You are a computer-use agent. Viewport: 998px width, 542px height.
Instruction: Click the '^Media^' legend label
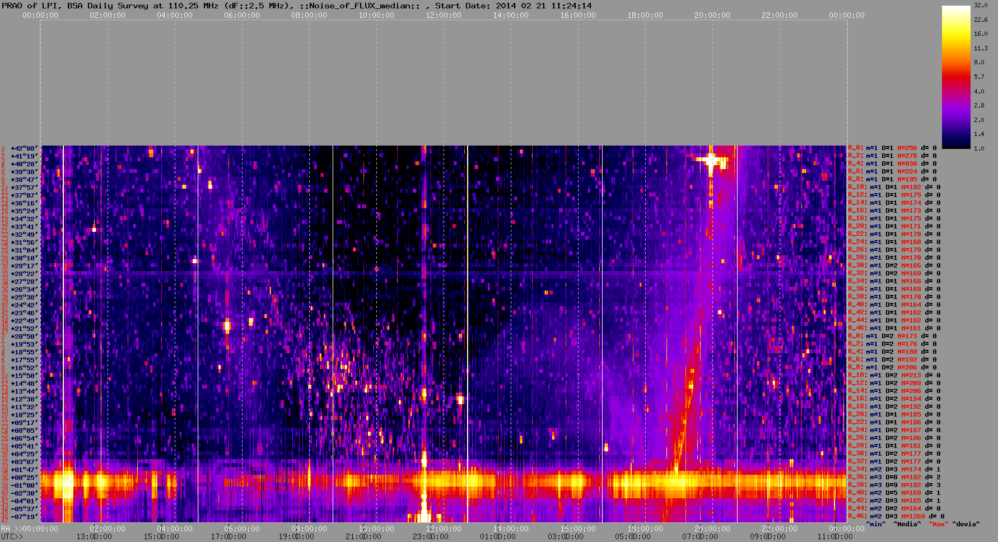[907, 524]
